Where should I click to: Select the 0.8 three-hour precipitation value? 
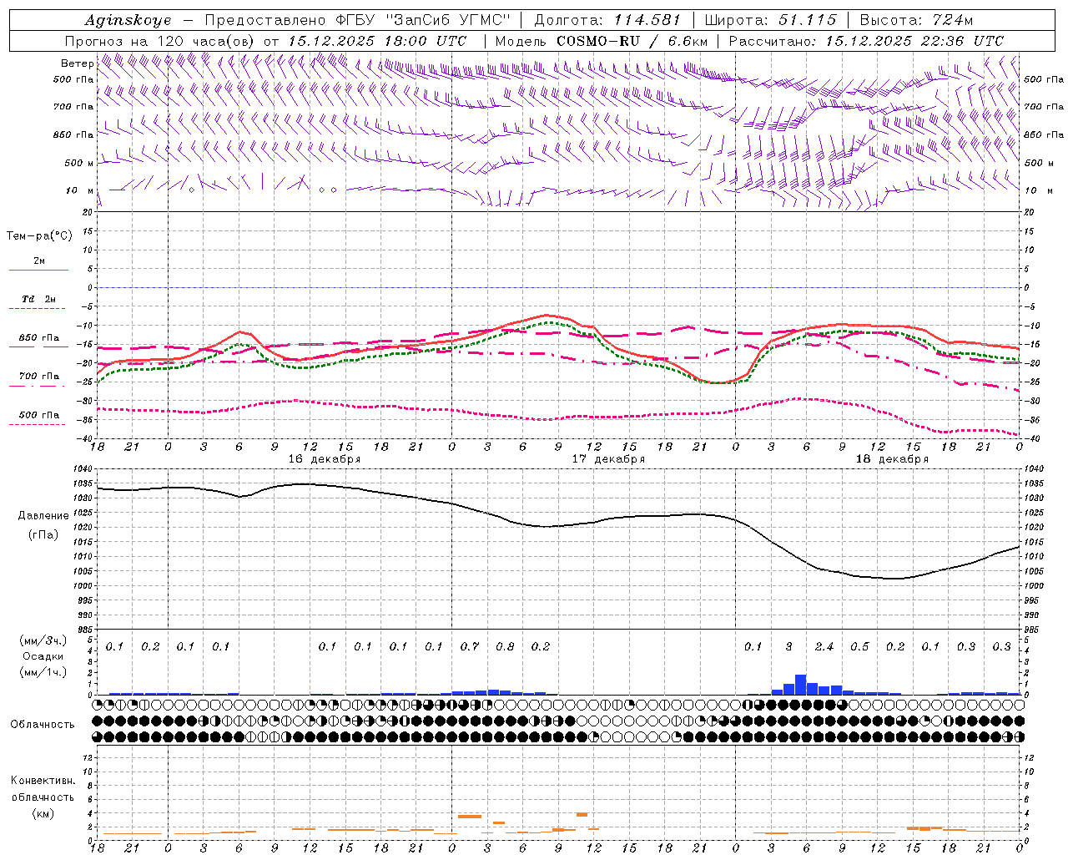tap(505, 646)
